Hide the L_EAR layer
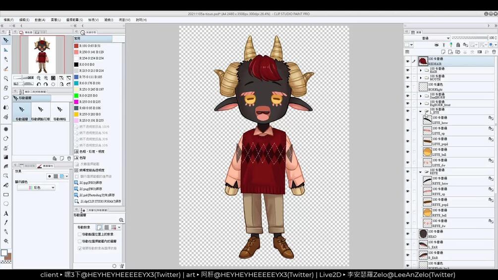The width and height of the screenshot is (498, 280). [408, 244]
